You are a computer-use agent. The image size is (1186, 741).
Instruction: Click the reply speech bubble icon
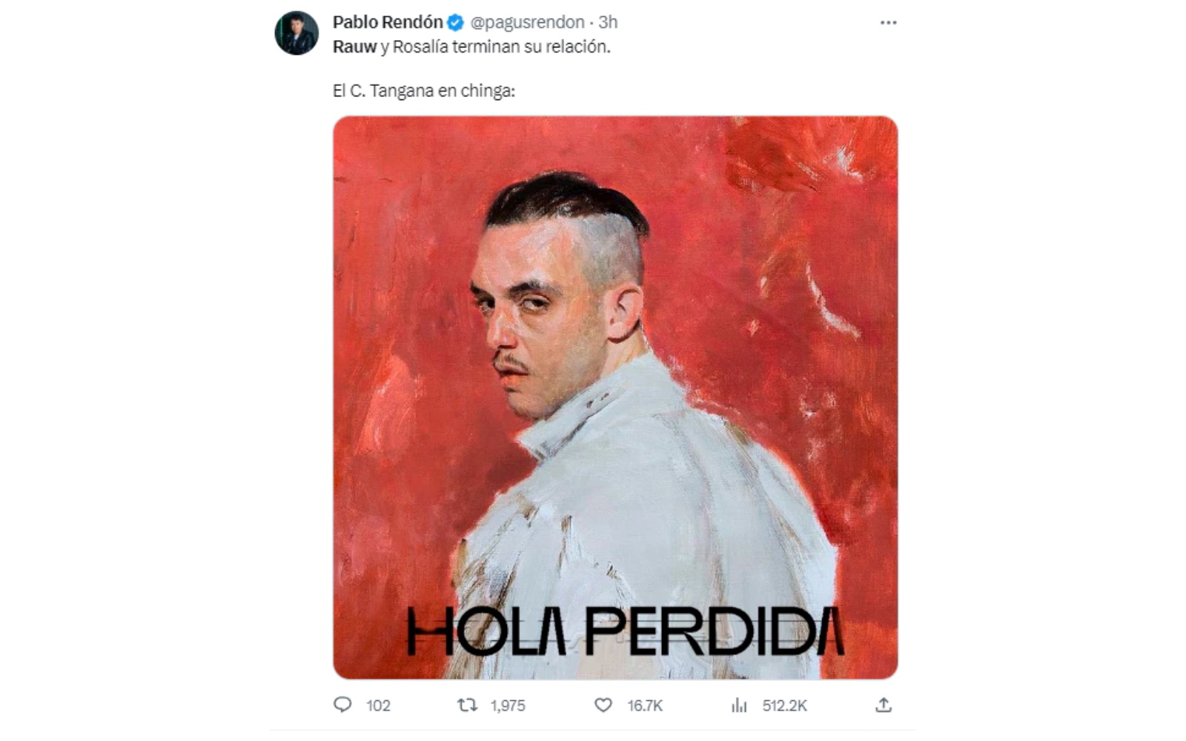[x=342, y=705]
